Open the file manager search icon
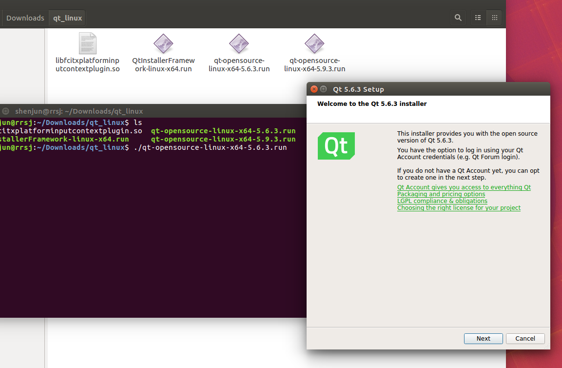This screenshot has height=368, width=562. (458, 18)
